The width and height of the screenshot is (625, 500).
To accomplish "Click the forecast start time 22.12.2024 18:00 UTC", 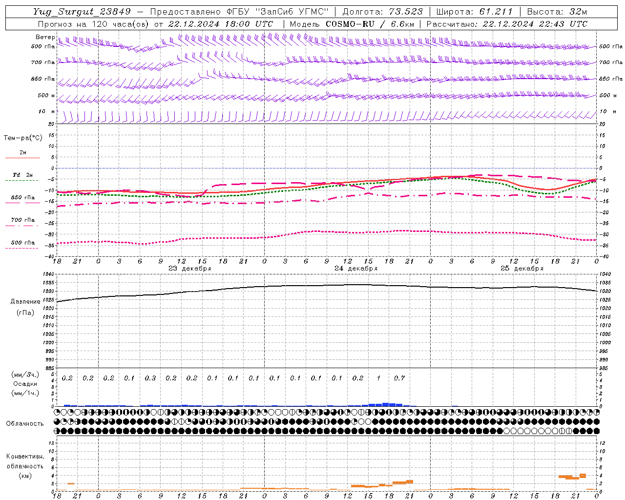I will pos(220,24).
